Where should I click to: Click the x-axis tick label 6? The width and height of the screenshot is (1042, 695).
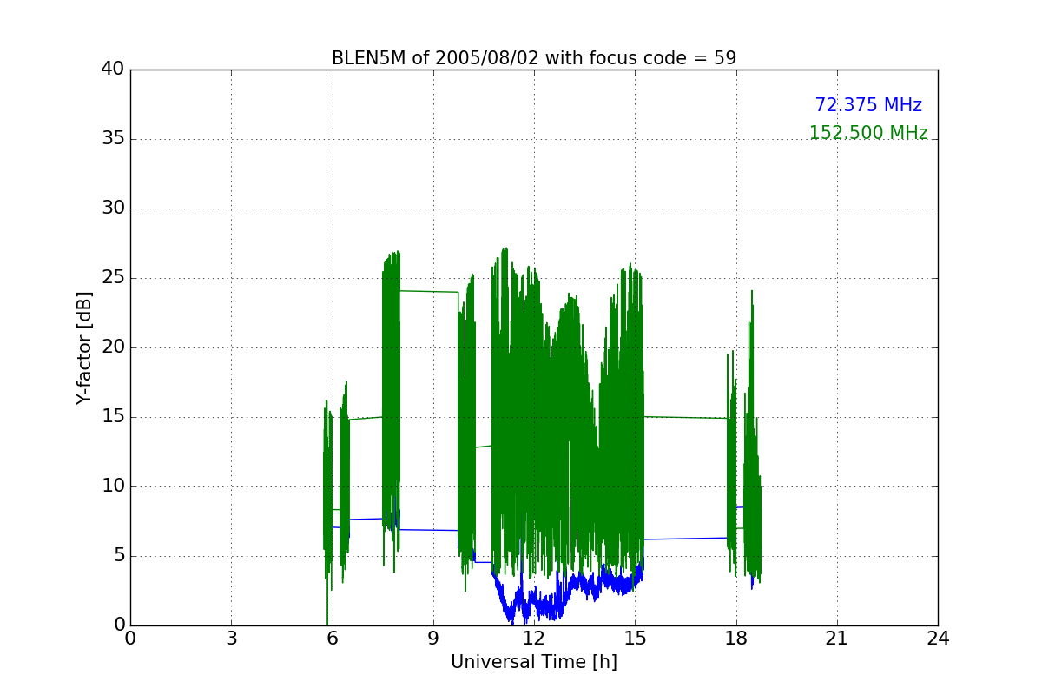(333, 639)
